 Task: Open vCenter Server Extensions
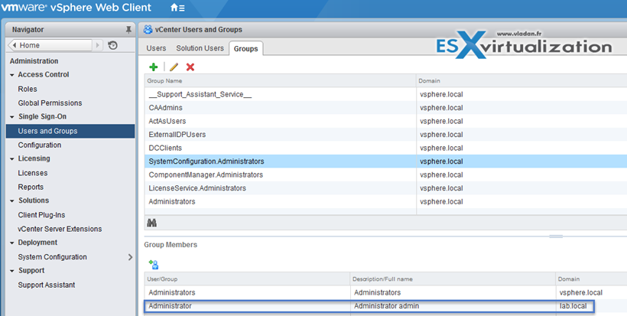(x=60, y=229)
